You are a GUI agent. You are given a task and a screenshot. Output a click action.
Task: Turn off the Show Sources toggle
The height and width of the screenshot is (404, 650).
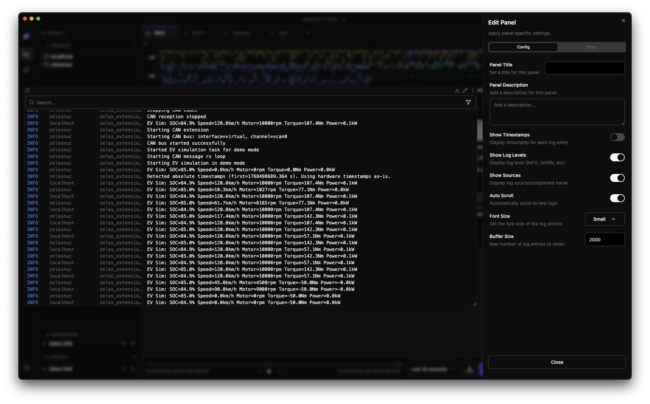(x=617, y=178)
